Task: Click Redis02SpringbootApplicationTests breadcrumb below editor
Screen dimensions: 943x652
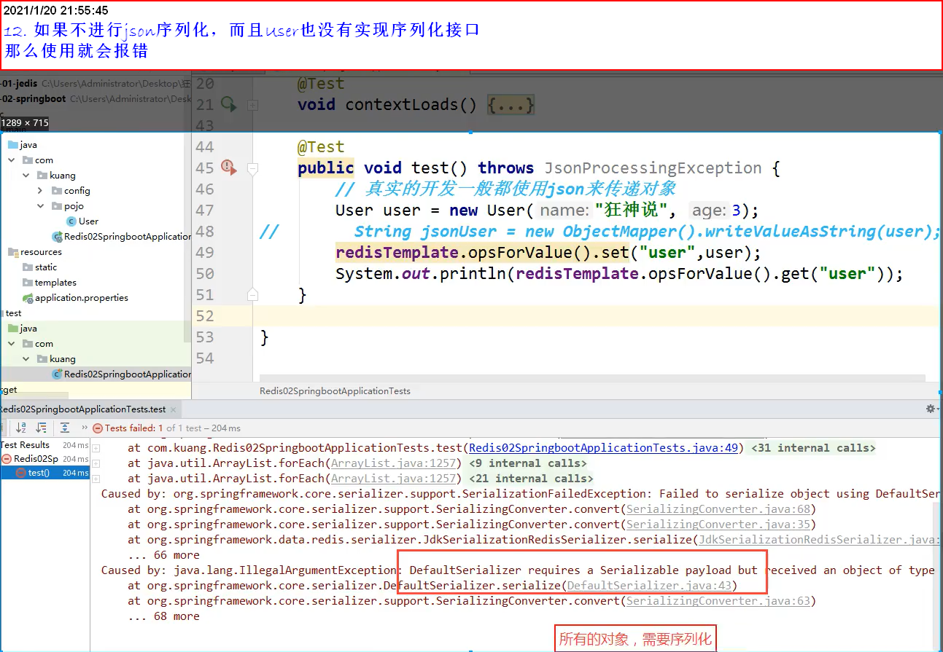Action: click(335, 391)
